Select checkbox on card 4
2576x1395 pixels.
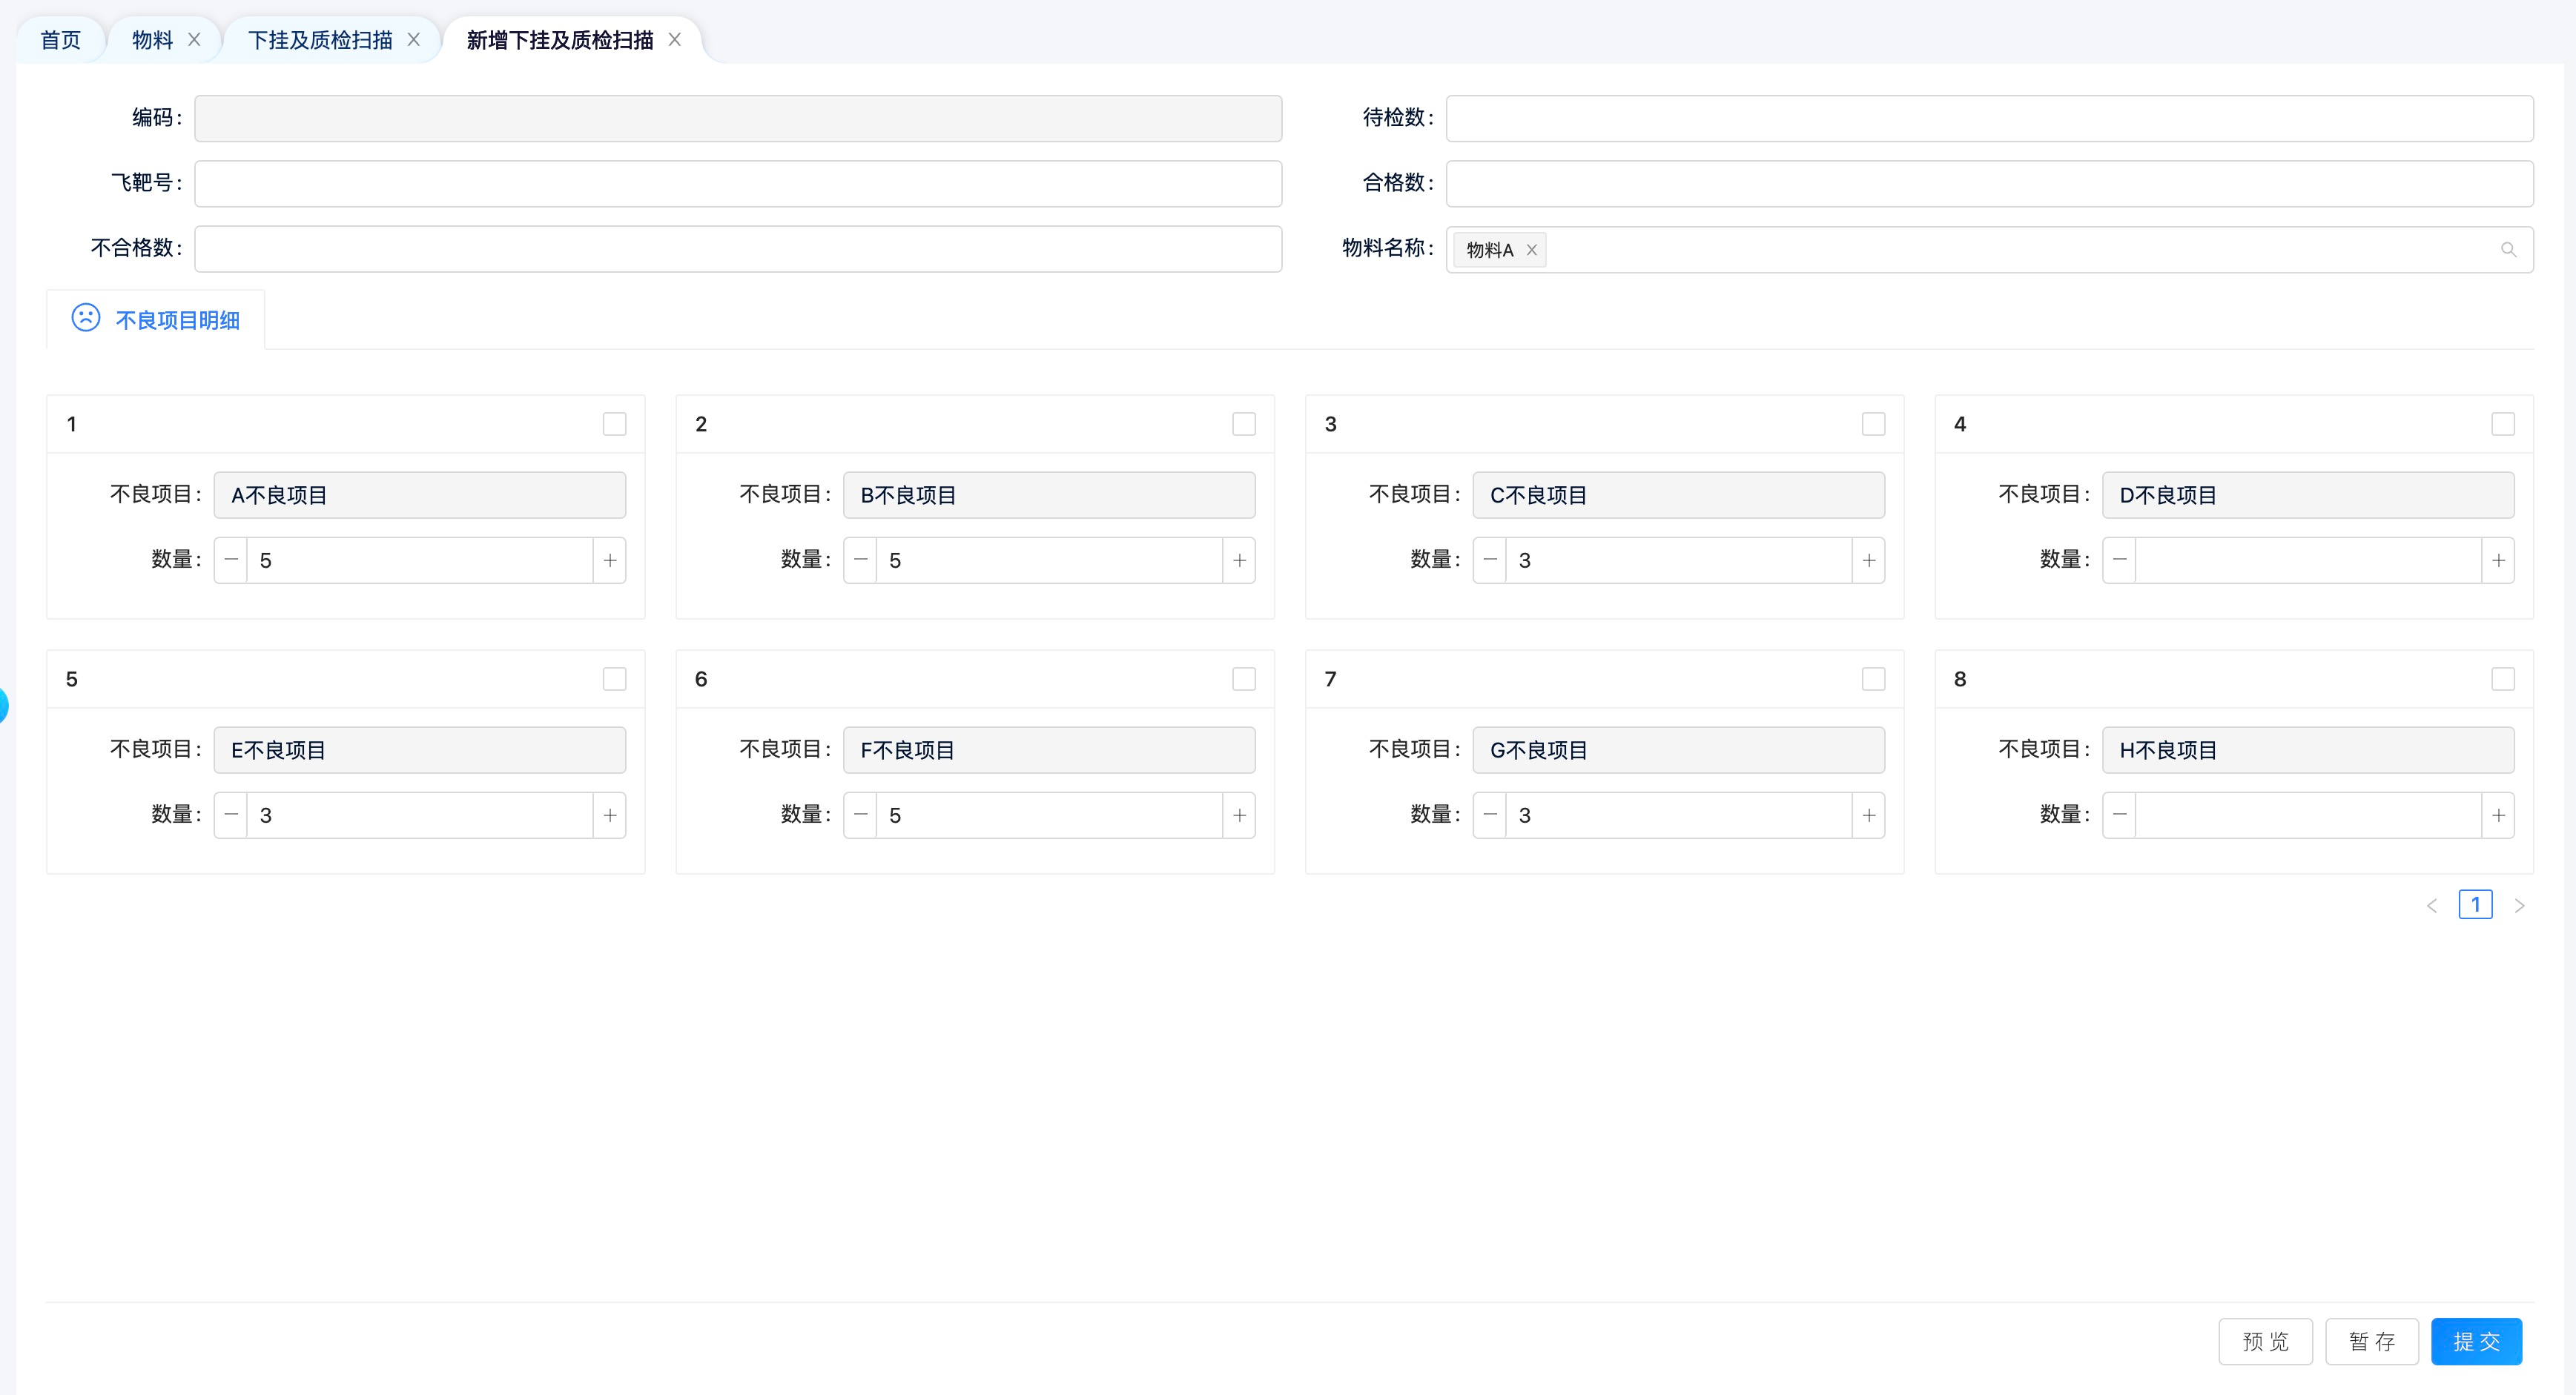(x=2502, y=424)
